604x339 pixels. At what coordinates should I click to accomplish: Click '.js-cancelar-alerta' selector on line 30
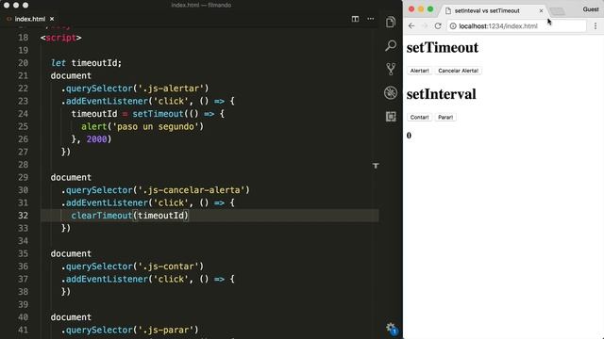pos(191,190)
